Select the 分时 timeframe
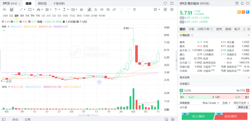Viewport: 251px width, 121px height. coord(5,16)
